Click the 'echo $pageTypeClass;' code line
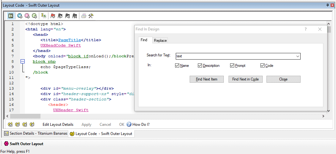The height and width of the screenshot is (154, 336). click(x=65, y=67)
